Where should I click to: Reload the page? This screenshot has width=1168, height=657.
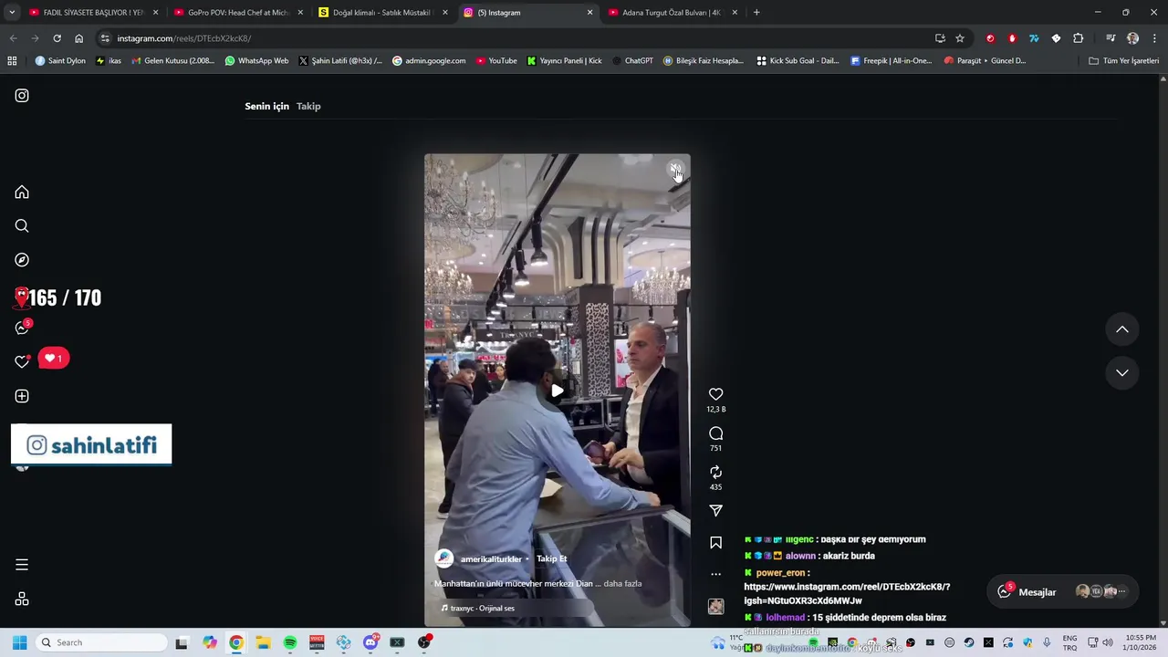[57, 38]
